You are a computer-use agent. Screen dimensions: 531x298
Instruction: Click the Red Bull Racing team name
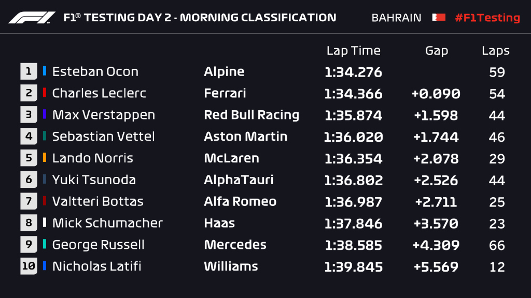point(251,115)
